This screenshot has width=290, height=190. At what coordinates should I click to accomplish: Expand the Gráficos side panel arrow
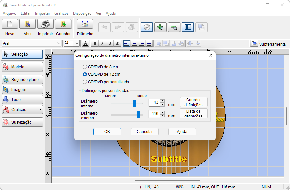40,109
